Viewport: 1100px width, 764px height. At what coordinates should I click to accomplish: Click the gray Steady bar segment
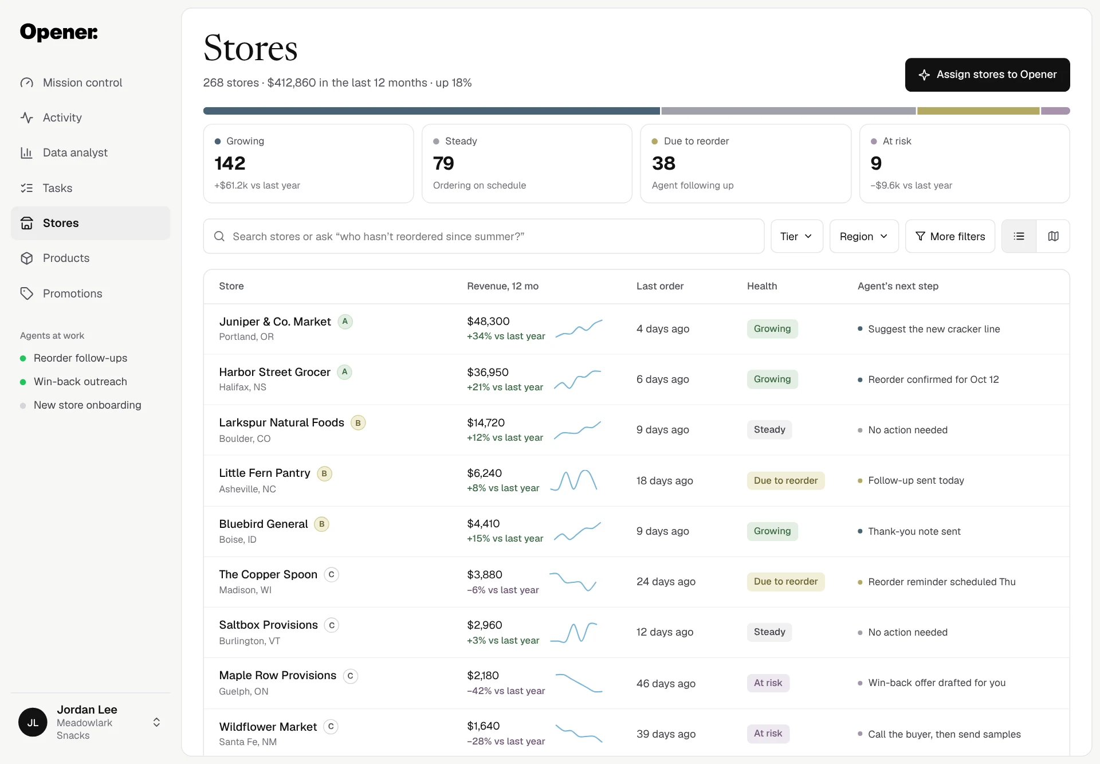coord(788,111)
